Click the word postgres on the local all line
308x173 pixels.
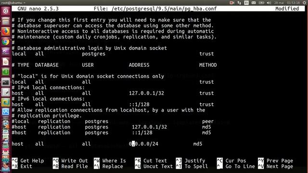pos(94,54)
